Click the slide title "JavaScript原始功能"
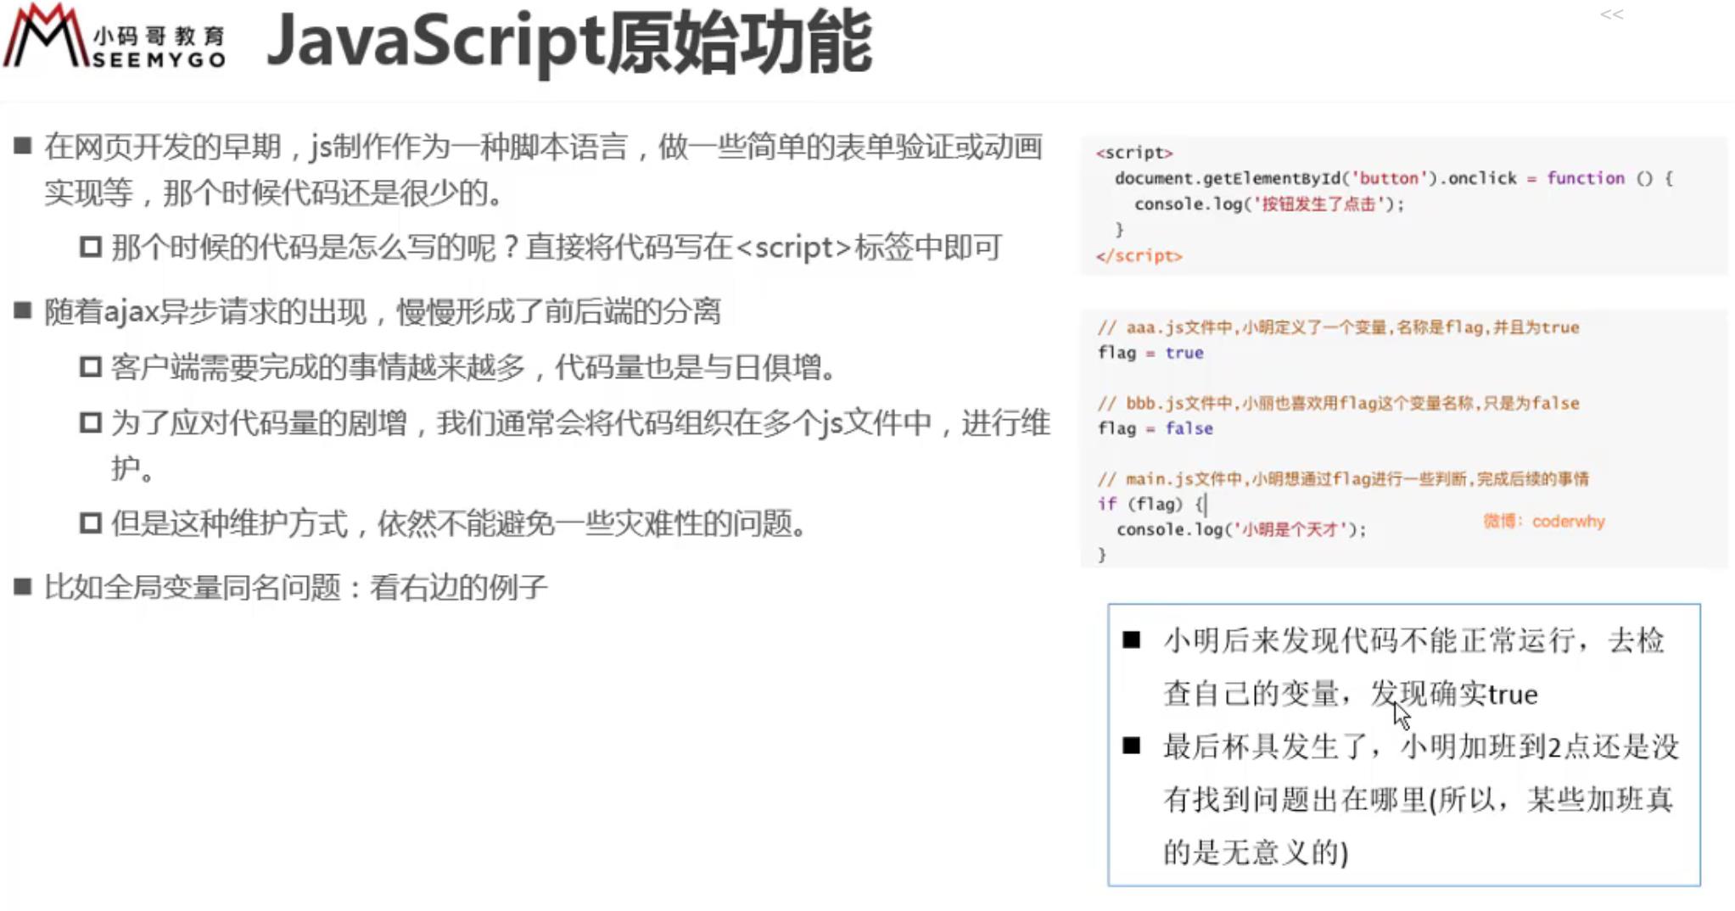1735x911 pixels. 569,42
